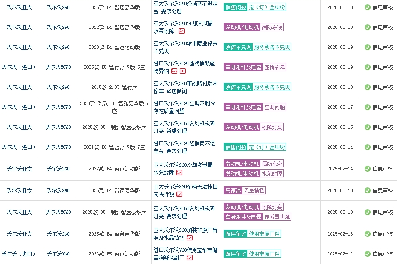This screenshot has height=264, width=397.
Task: Open complaint S60事故赔付后未修车 4S店倒闭
Action: tap(185, 87)
